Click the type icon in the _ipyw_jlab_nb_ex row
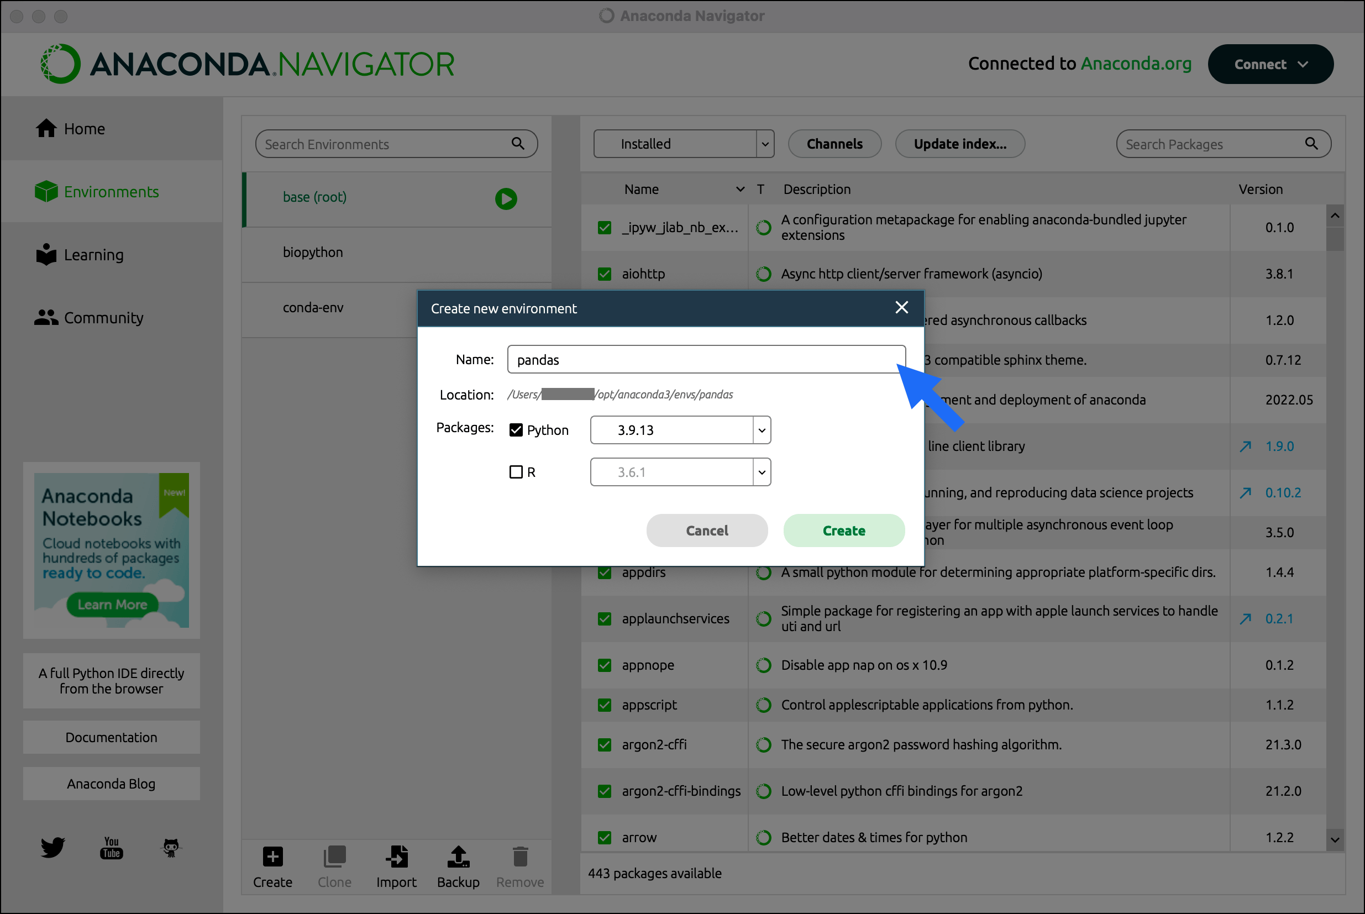Viewport: 1365px width, 914px height. click(764, 227)
